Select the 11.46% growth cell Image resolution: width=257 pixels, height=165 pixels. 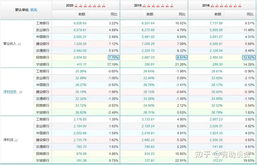249,30
